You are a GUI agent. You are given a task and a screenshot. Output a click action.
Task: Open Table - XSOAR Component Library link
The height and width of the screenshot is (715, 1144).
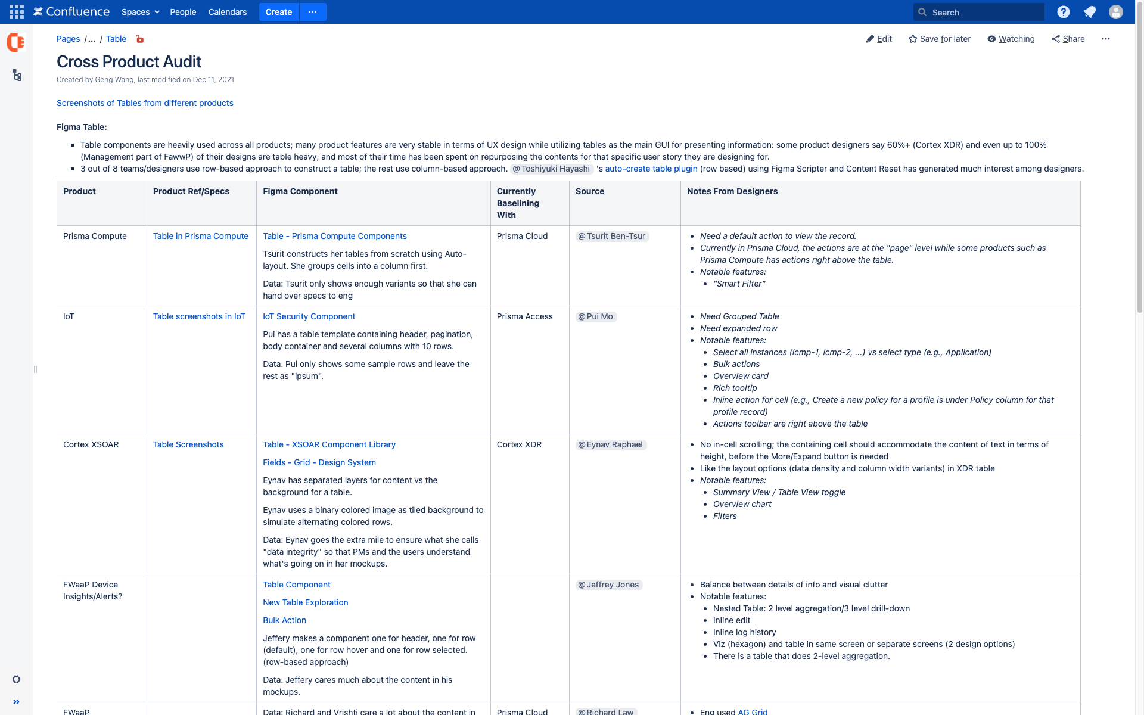(x=329, y=444)
